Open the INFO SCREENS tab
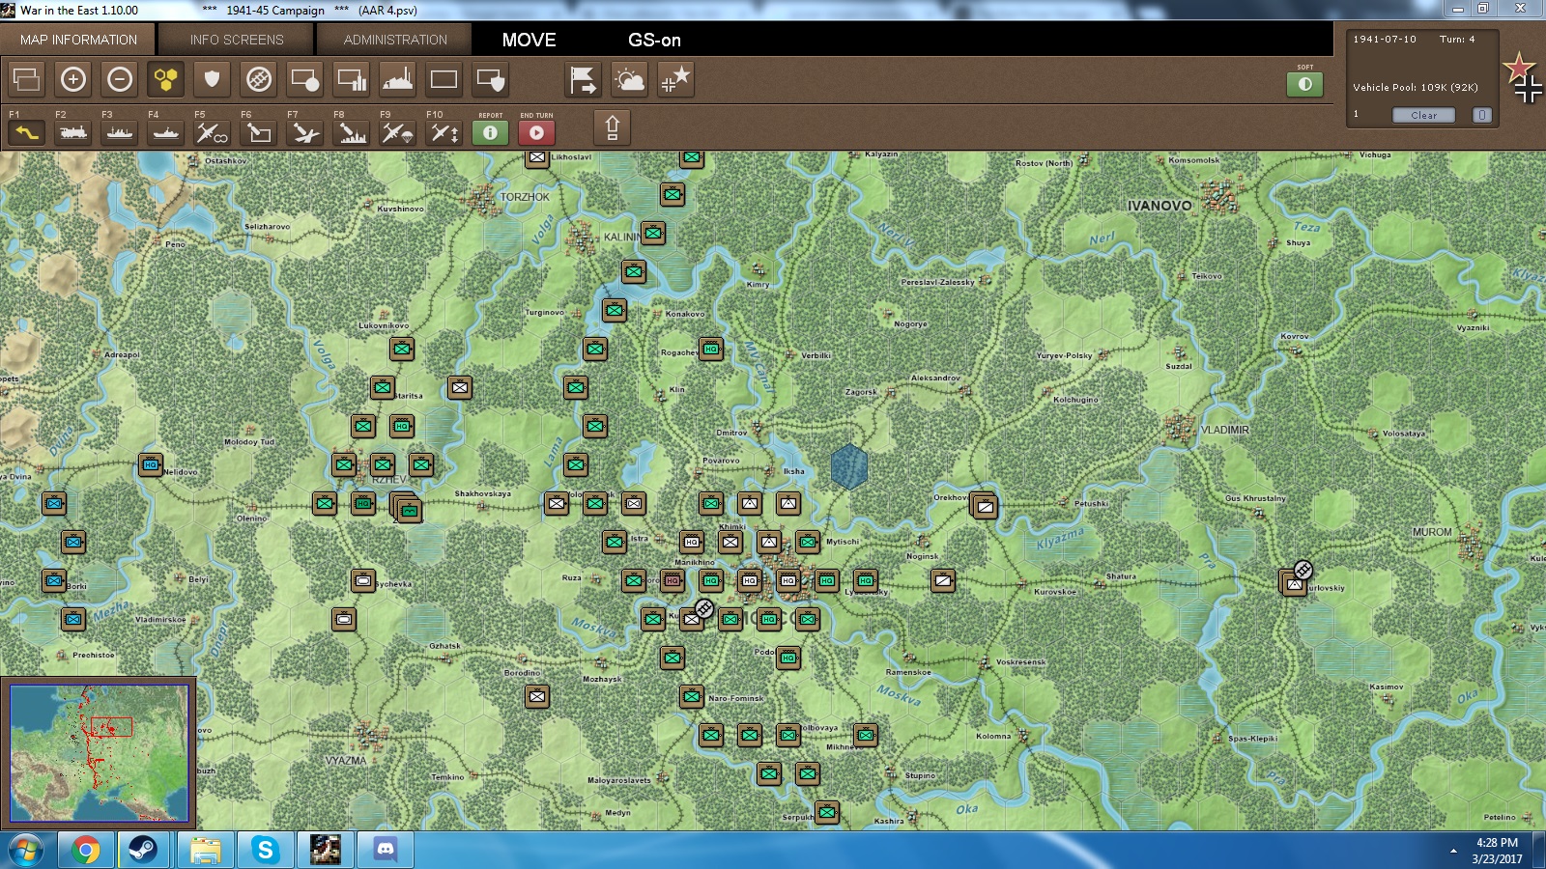 pyautogui.click(x=237, y=40)
